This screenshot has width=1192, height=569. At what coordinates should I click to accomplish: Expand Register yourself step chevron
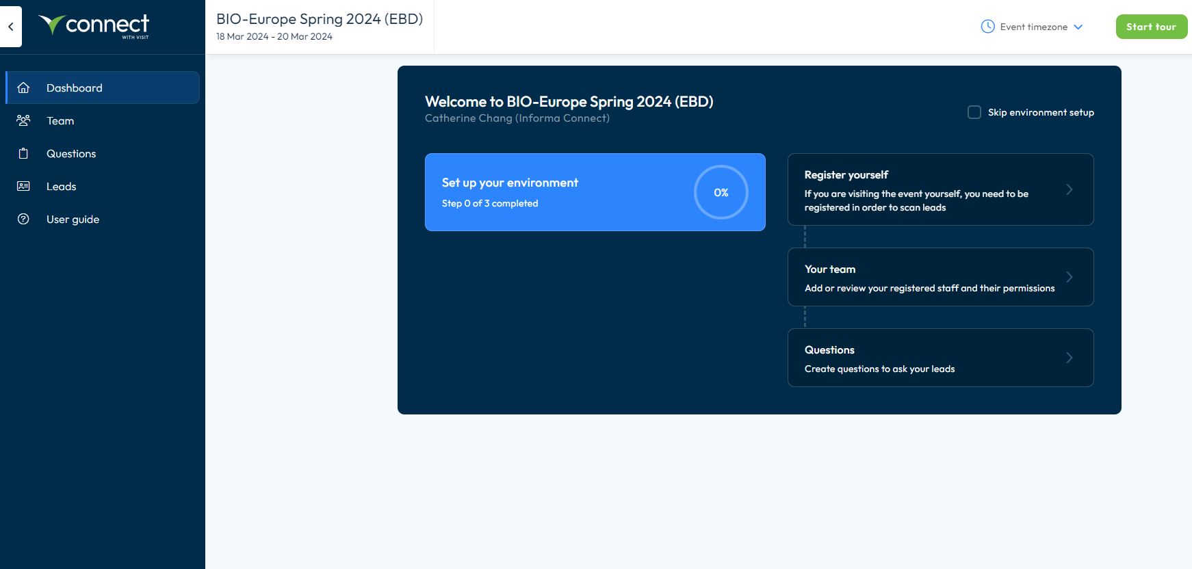(x=1069, y=189)
